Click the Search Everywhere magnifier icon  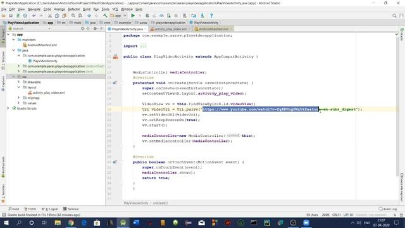pos(394,16)
